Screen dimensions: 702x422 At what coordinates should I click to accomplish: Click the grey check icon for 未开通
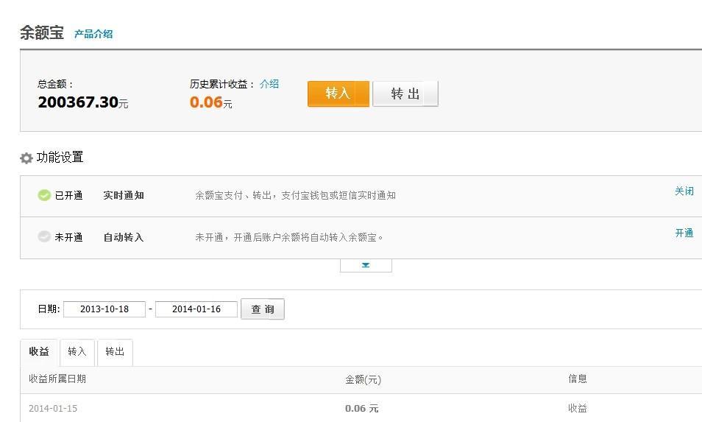[x=44, y=237]
